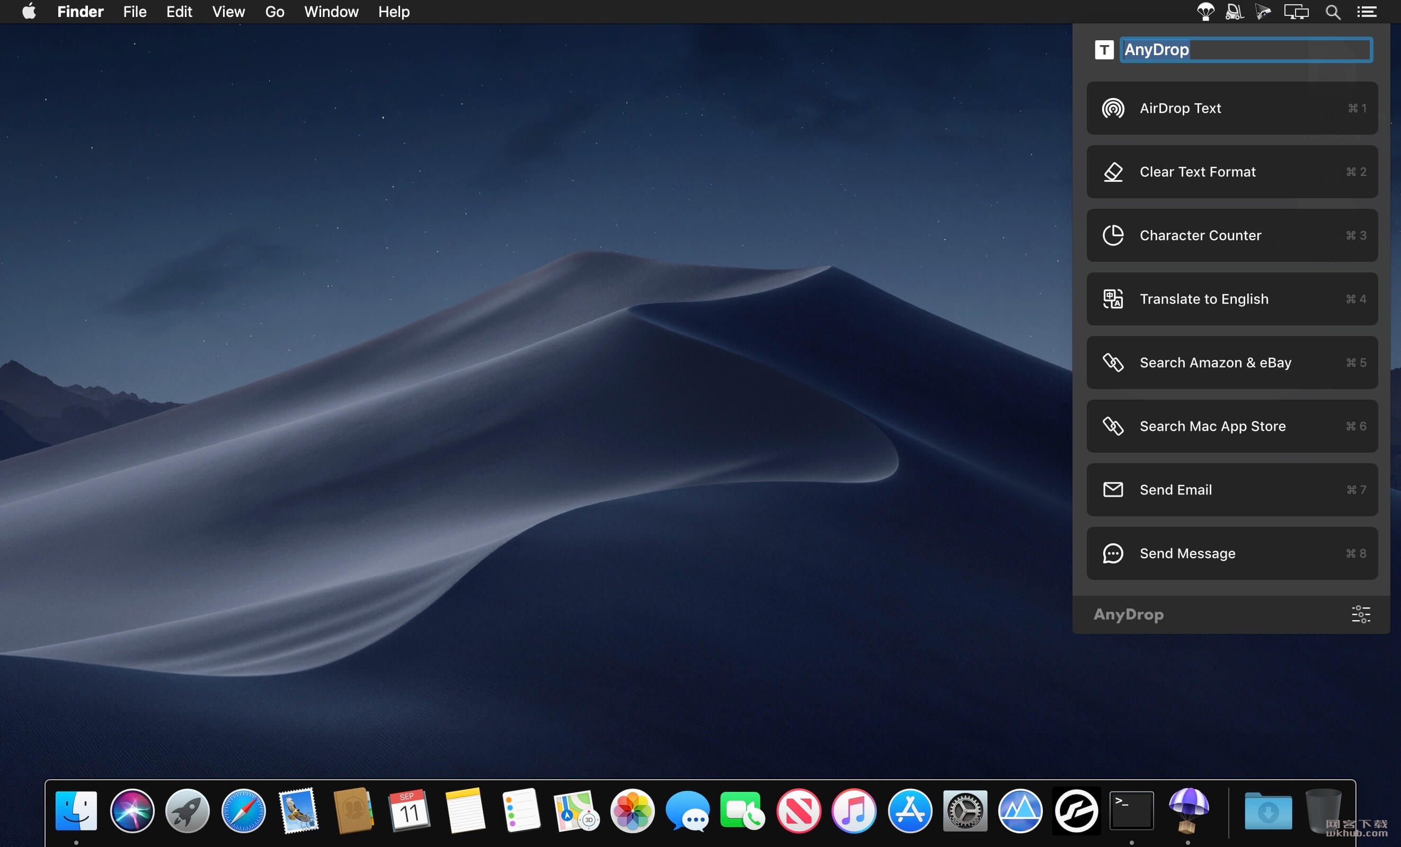
Task: Open Launchpad rocket in Dock
Action: point(188,810)
